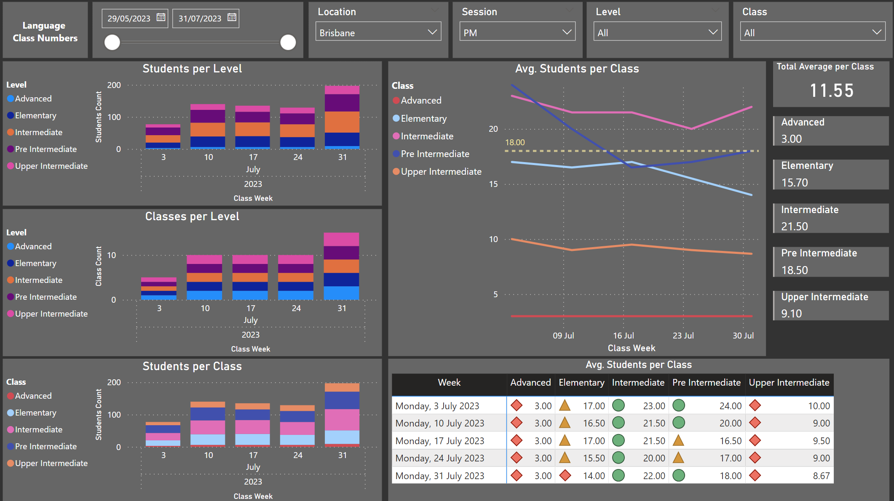Click the Intermediate 21.50 average card
Screen dimensions: 894x501
tap(830, 218)
